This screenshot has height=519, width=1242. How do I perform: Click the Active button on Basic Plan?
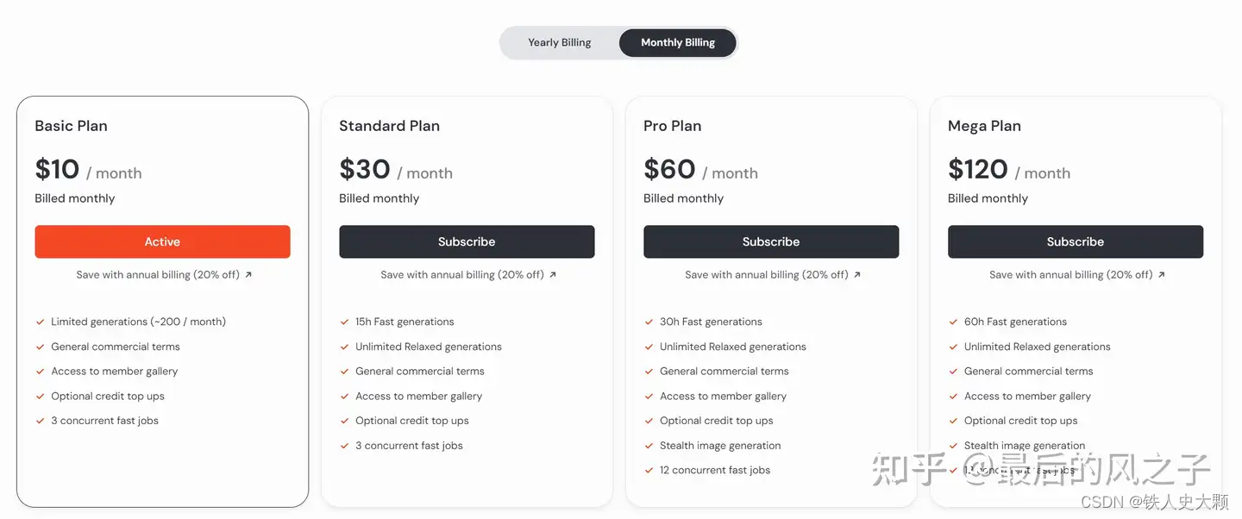[x=162, y=241]
